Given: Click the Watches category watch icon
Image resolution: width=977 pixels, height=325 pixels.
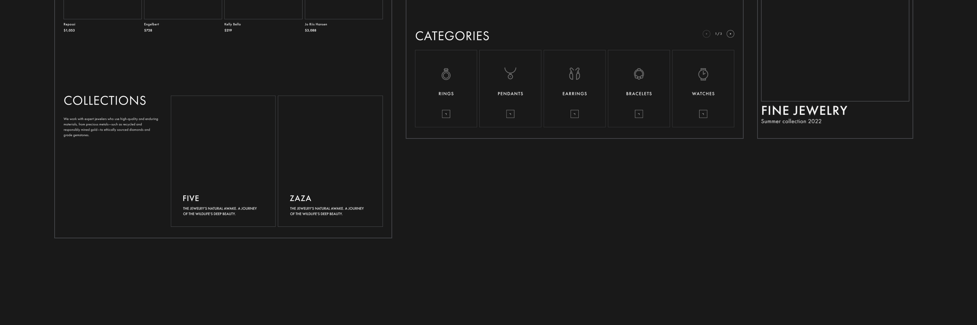Looking at the screenshot, I should click(703, 74).
